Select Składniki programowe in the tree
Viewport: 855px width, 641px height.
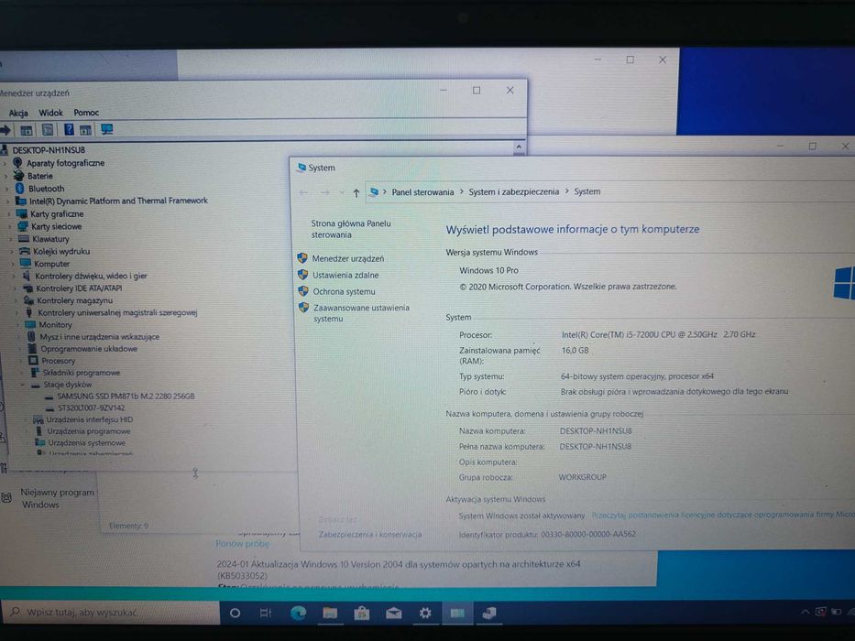pyautogui.click(x=82, y=373)
